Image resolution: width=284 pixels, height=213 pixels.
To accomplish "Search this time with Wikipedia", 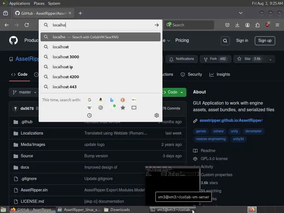I will click(x=90, y=108).
